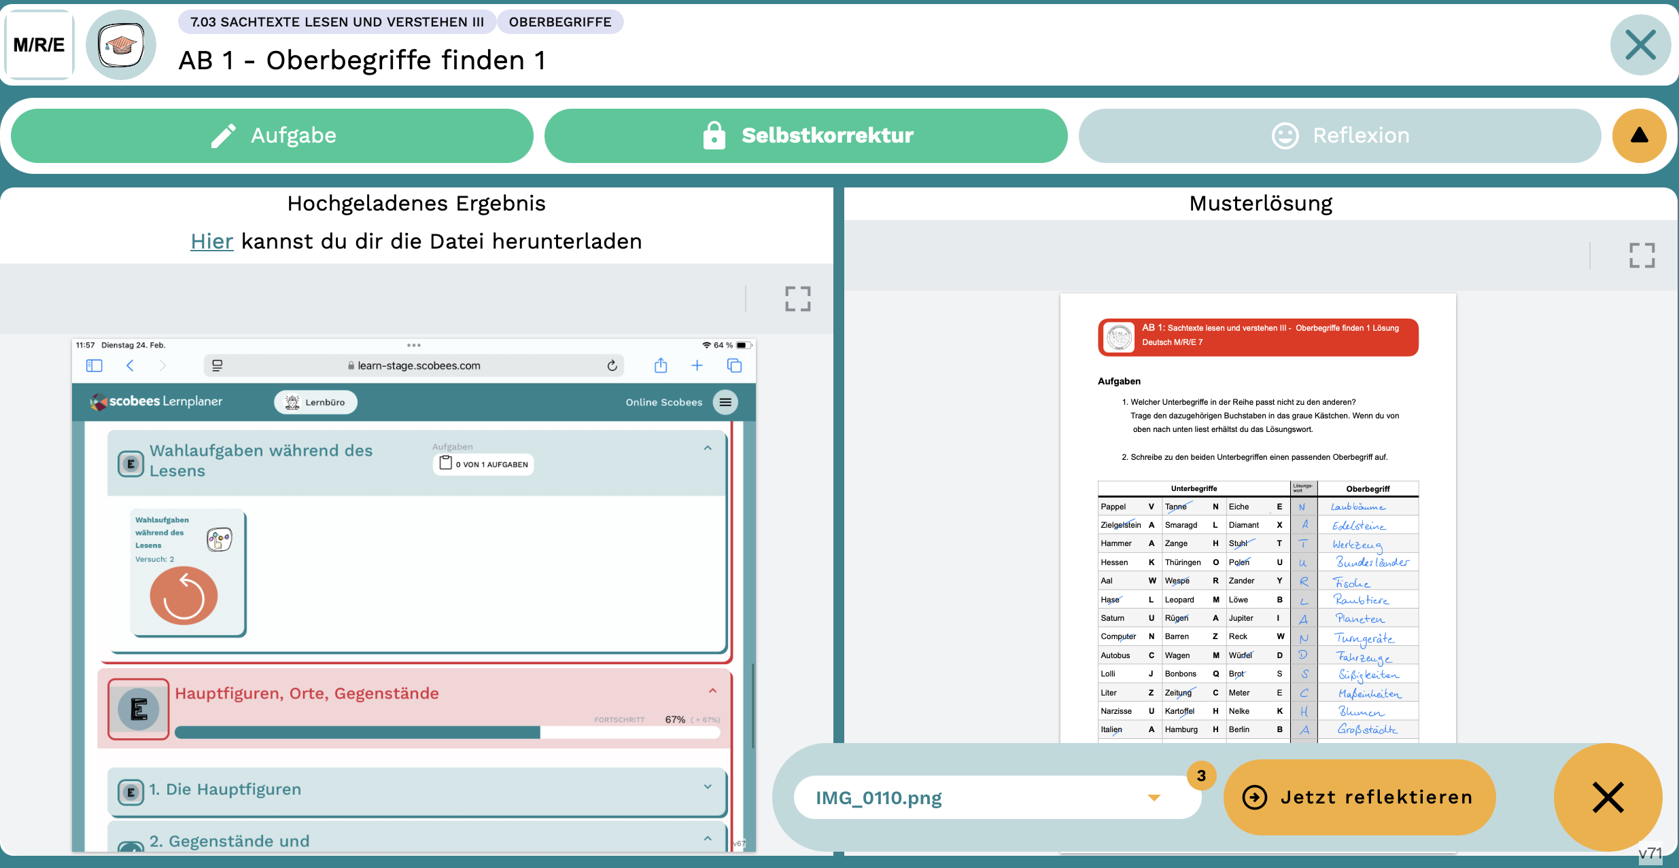Open the Aufgabe tab
The width and height of the screenshot is (1679, 868).
point(273,135)
